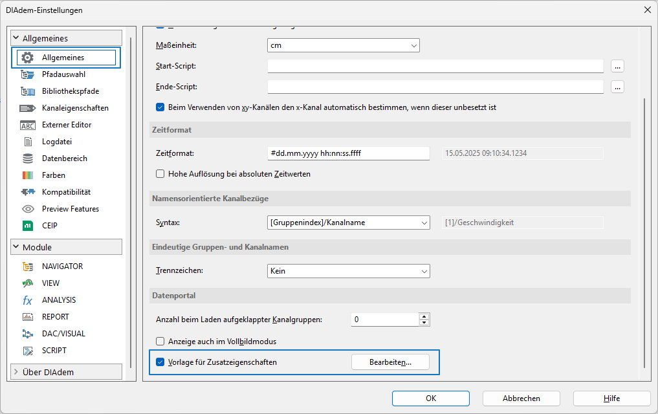658x414 pixels.
Task: Collapse the Module section header
Action: (66, 247)
